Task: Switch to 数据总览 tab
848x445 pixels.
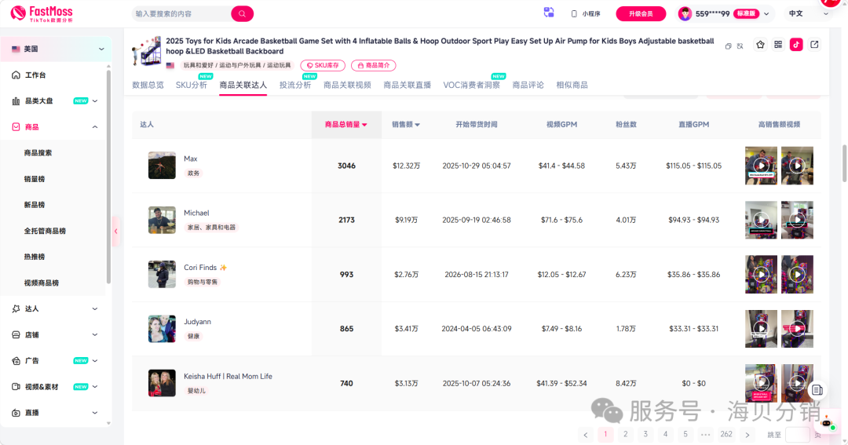Action: coord(148,86)
